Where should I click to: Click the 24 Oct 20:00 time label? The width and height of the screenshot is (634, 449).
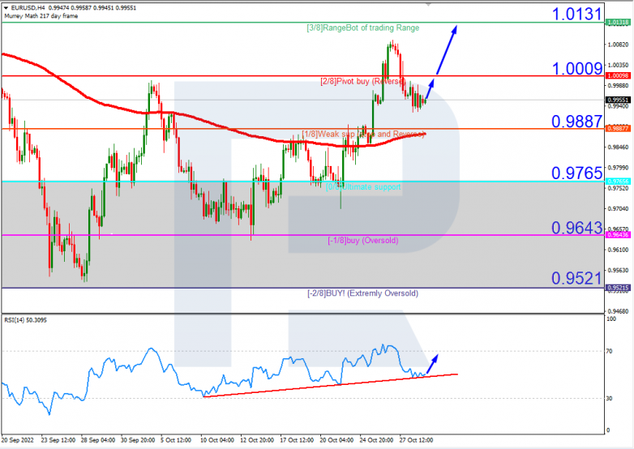tap(376, 440)
